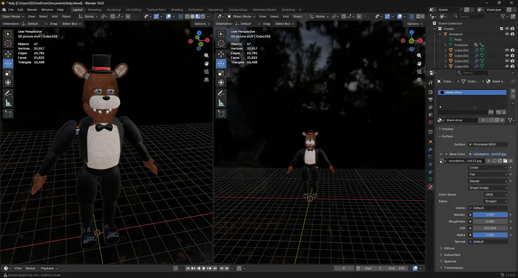Open Add menu in left viewport header
The width and height of the screenshot is (518, 278).
(x=55, y=17)
